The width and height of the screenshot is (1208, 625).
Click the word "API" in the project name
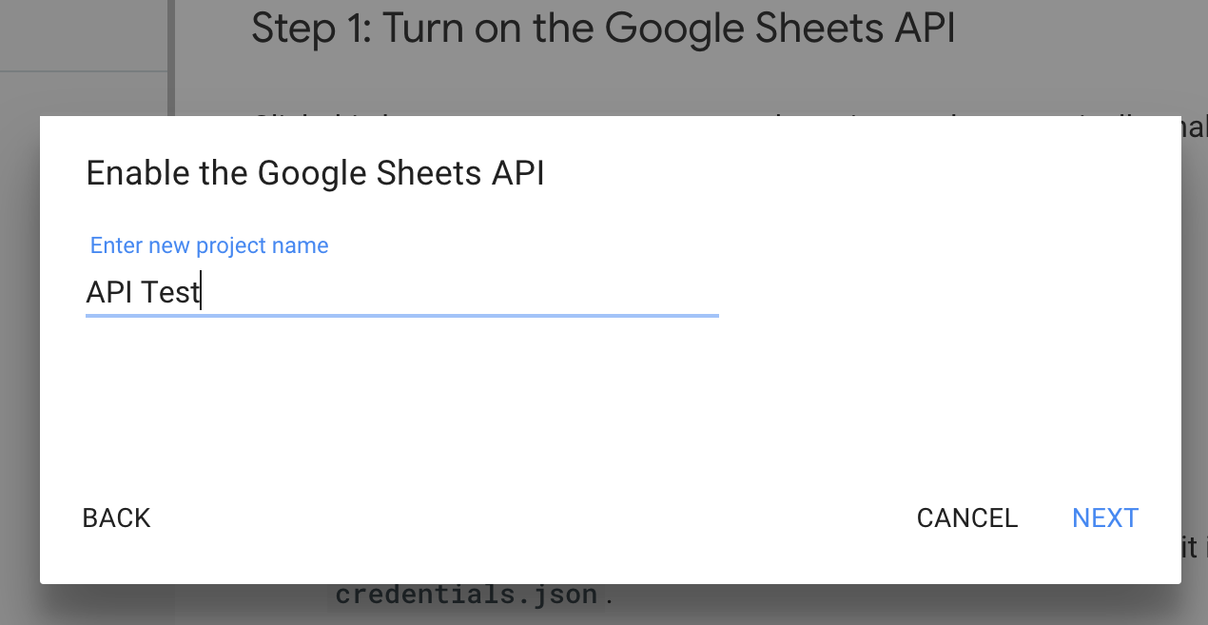tap(109, 291)
